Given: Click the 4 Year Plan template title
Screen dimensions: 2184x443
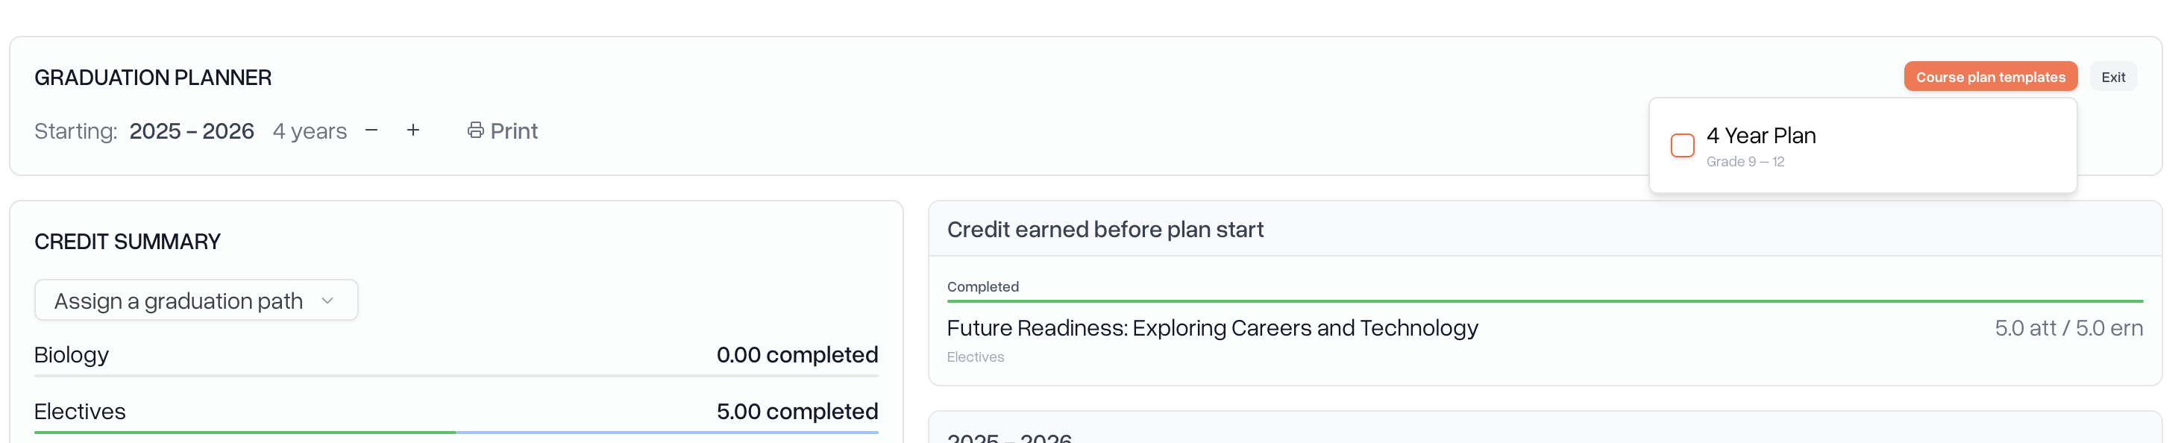Looking at the screenshot, I should tap(1761, 136).
